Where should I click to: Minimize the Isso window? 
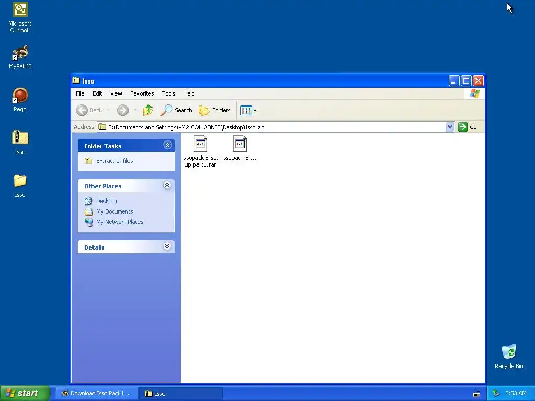[454, 81]
